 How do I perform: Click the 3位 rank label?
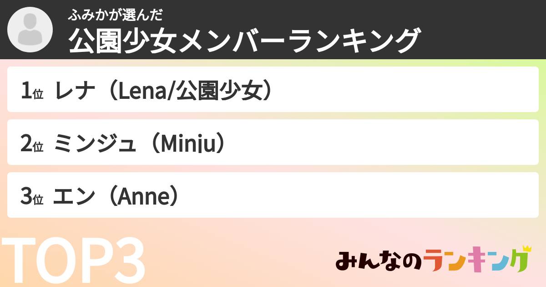31,197
